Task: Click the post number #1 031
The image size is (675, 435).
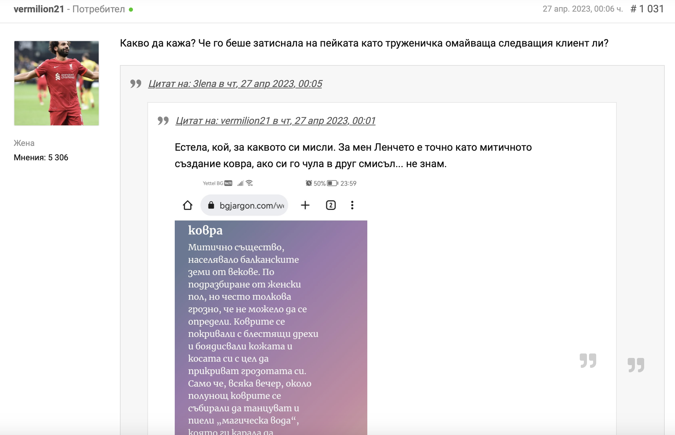Action: [x=647, y=9]
